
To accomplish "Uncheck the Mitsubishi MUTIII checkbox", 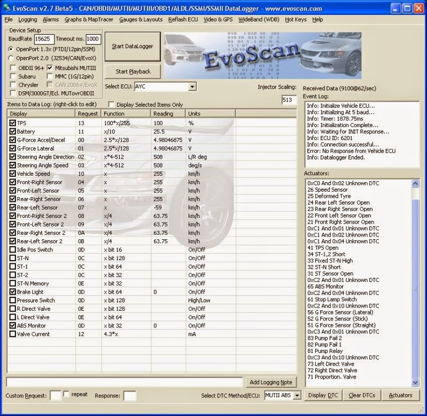I will [x=50, y=68].
